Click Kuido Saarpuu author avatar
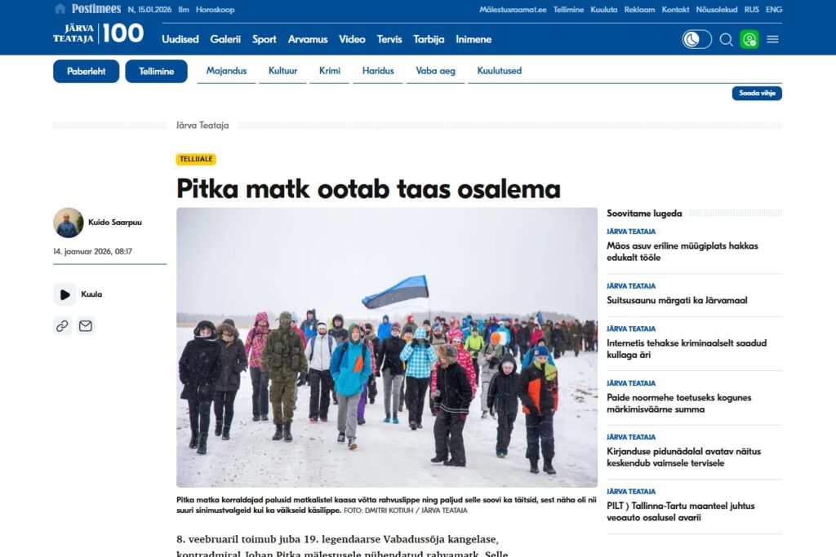The height and width of the screenshot is (557, 836). (68, 223)
